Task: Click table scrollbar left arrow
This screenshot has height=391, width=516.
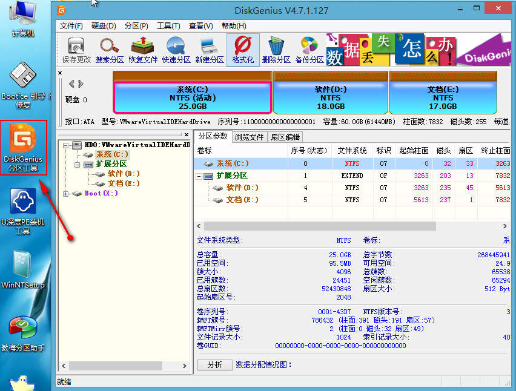Action: (199, 226)
